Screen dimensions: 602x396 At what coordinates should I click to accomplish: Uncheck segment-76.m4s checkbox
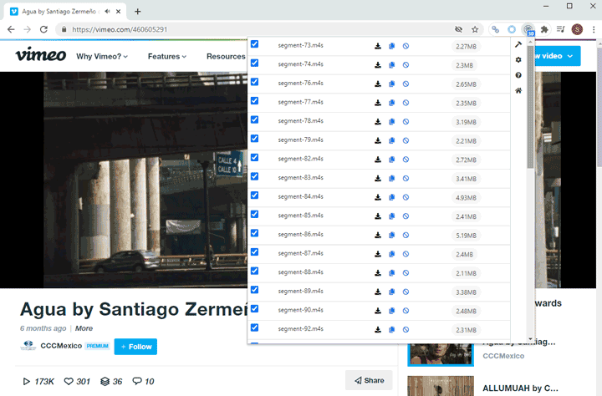[x=254, y=82]
